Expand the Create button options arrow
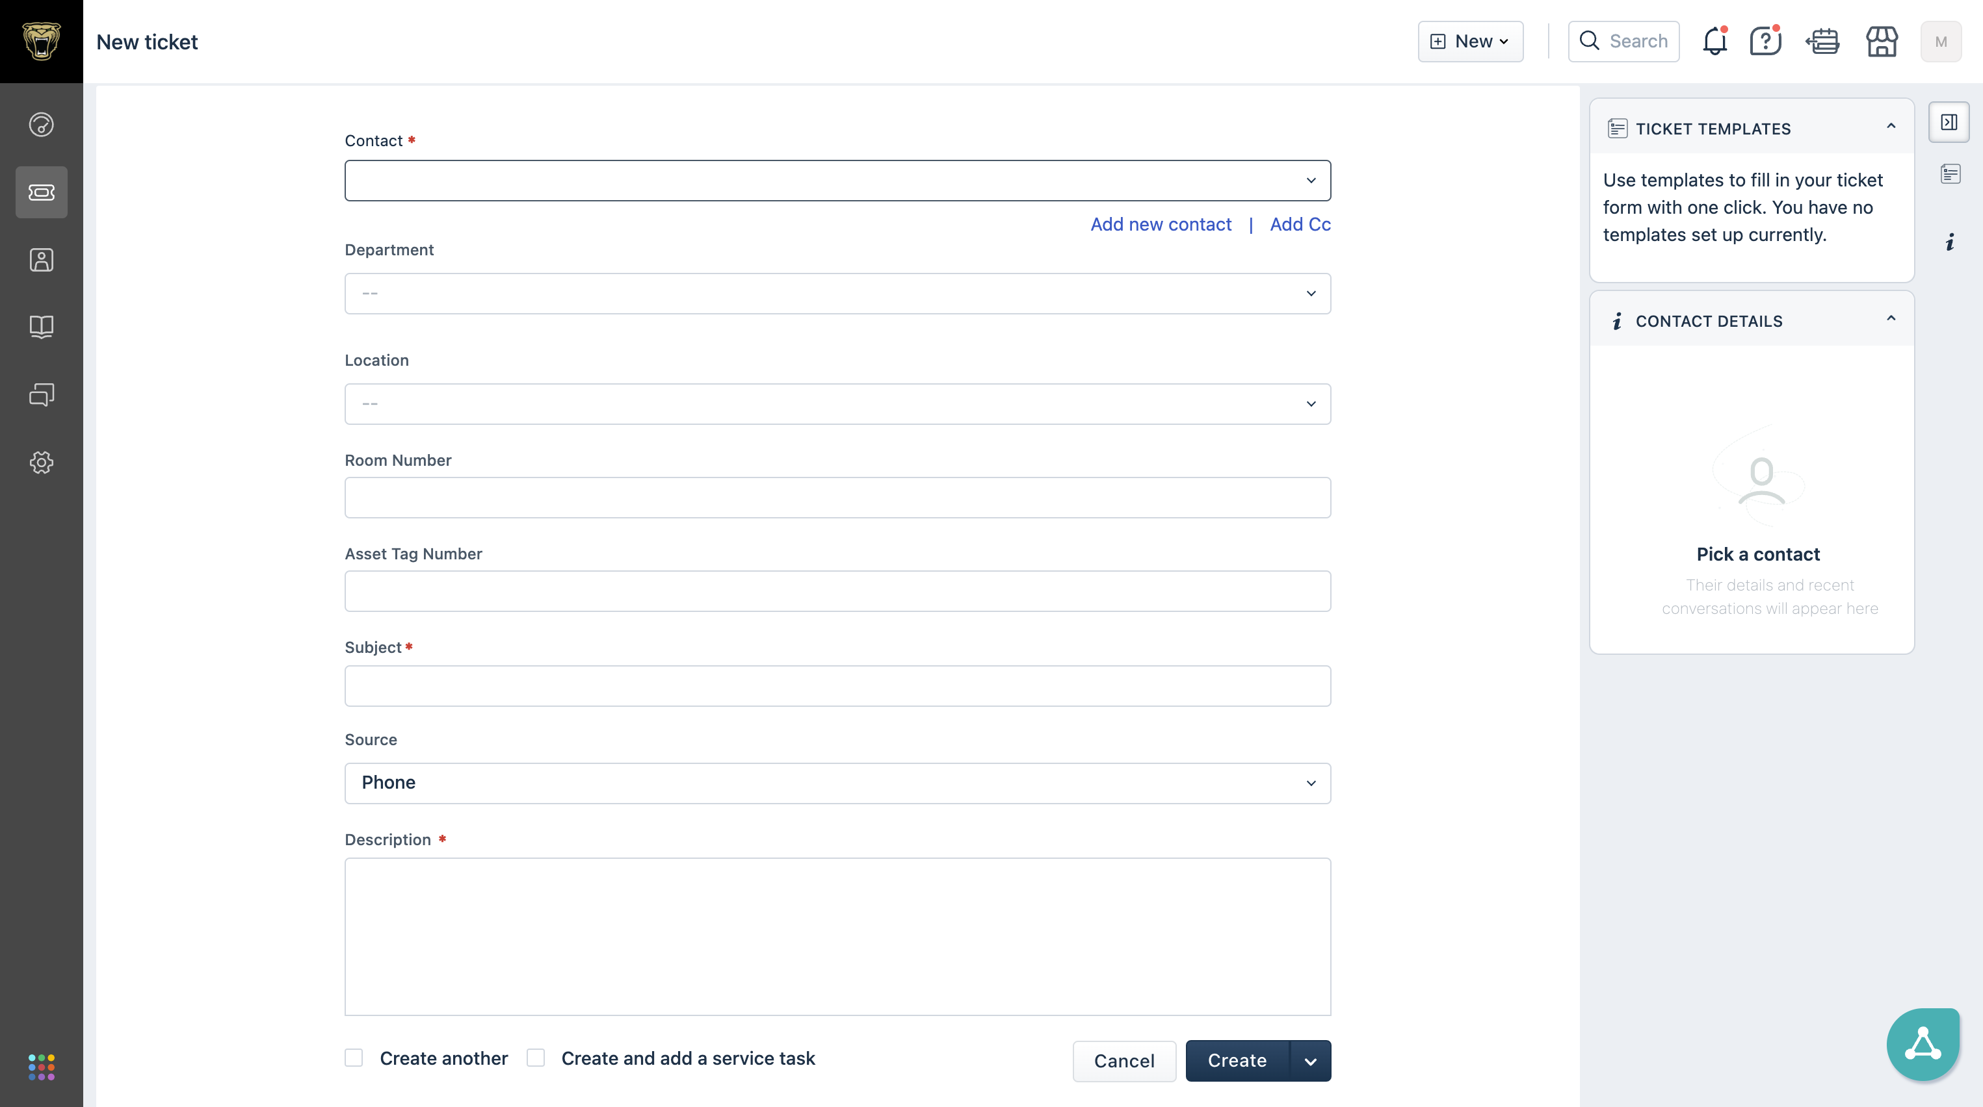This screenshot has width=1983, height=1107. coord(1311,1061)
